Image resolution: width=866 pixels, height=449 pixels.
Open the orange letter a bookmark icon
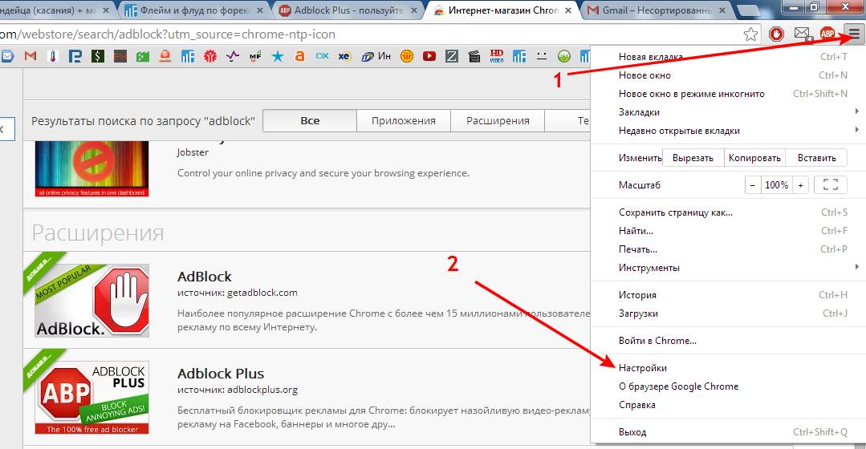pos(300,56)
